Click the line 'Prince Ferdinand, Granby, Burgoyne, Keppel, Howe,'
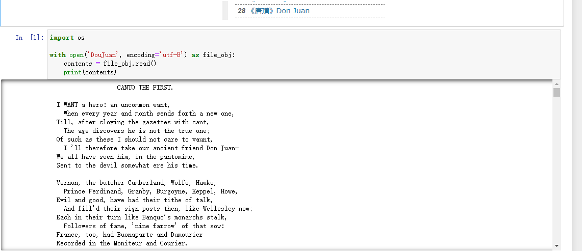The height and width of the screenshot is (251, 582). 150,191
